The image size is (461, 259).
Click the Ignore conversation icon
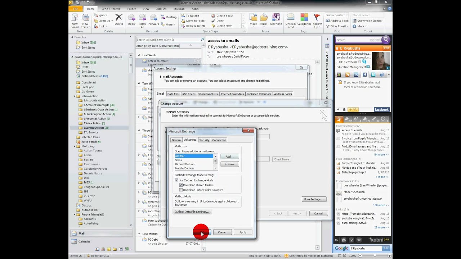(x=96, y=15)
